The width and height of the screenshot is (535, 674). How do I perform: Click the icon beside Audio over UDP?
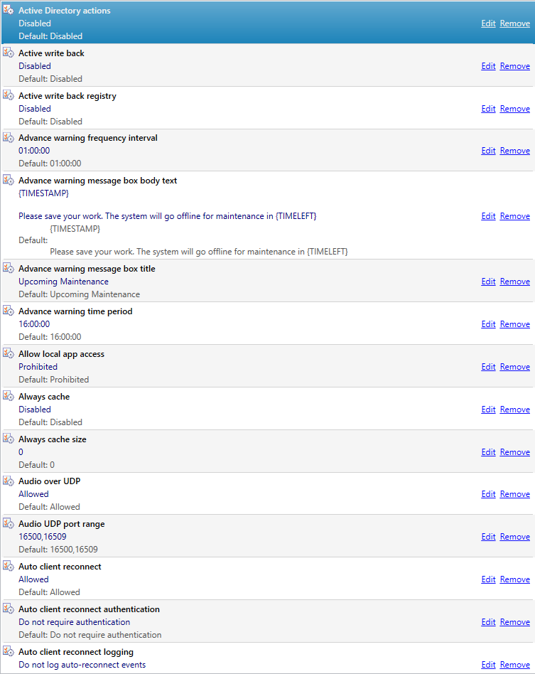coord(9,481)
